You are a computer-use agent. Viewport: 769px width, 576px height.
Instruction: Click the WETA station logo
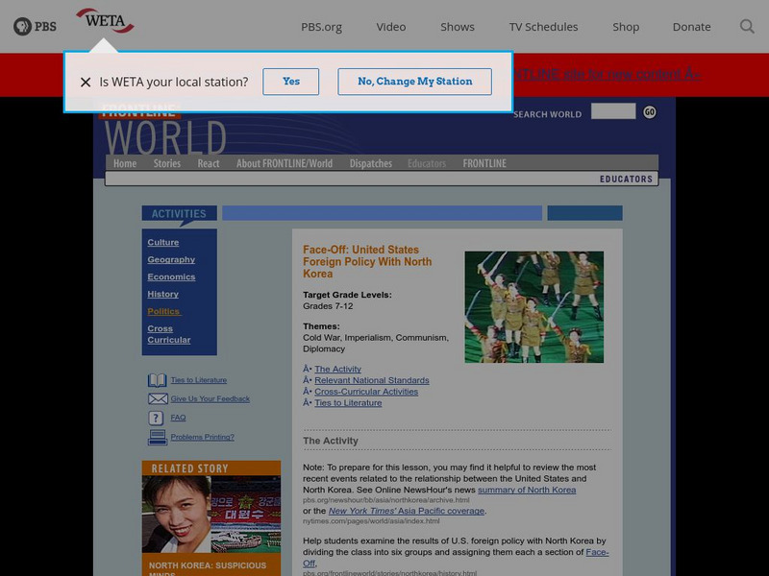pyautogui.click(x=105, y=20)
